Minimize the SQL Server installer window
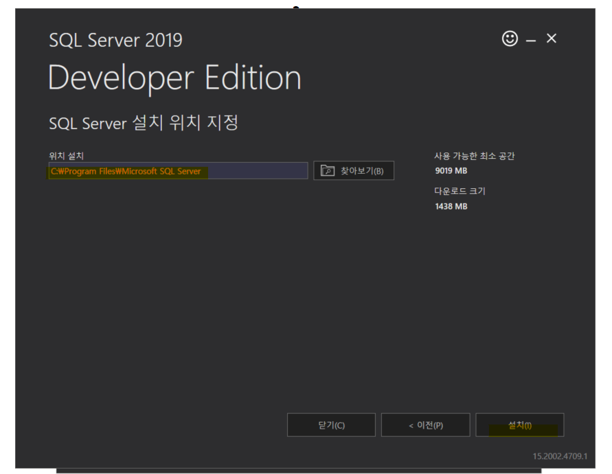The height and width of the screenshot is (474, 612). 530,41
